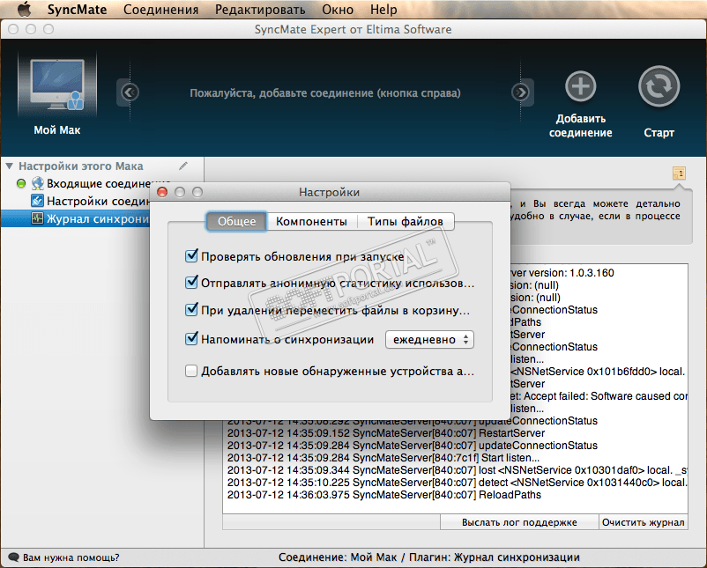Viewport: 707px width, 568px height.
Task: Click the Входящие соединения globe icon
Action: (37, 183)
